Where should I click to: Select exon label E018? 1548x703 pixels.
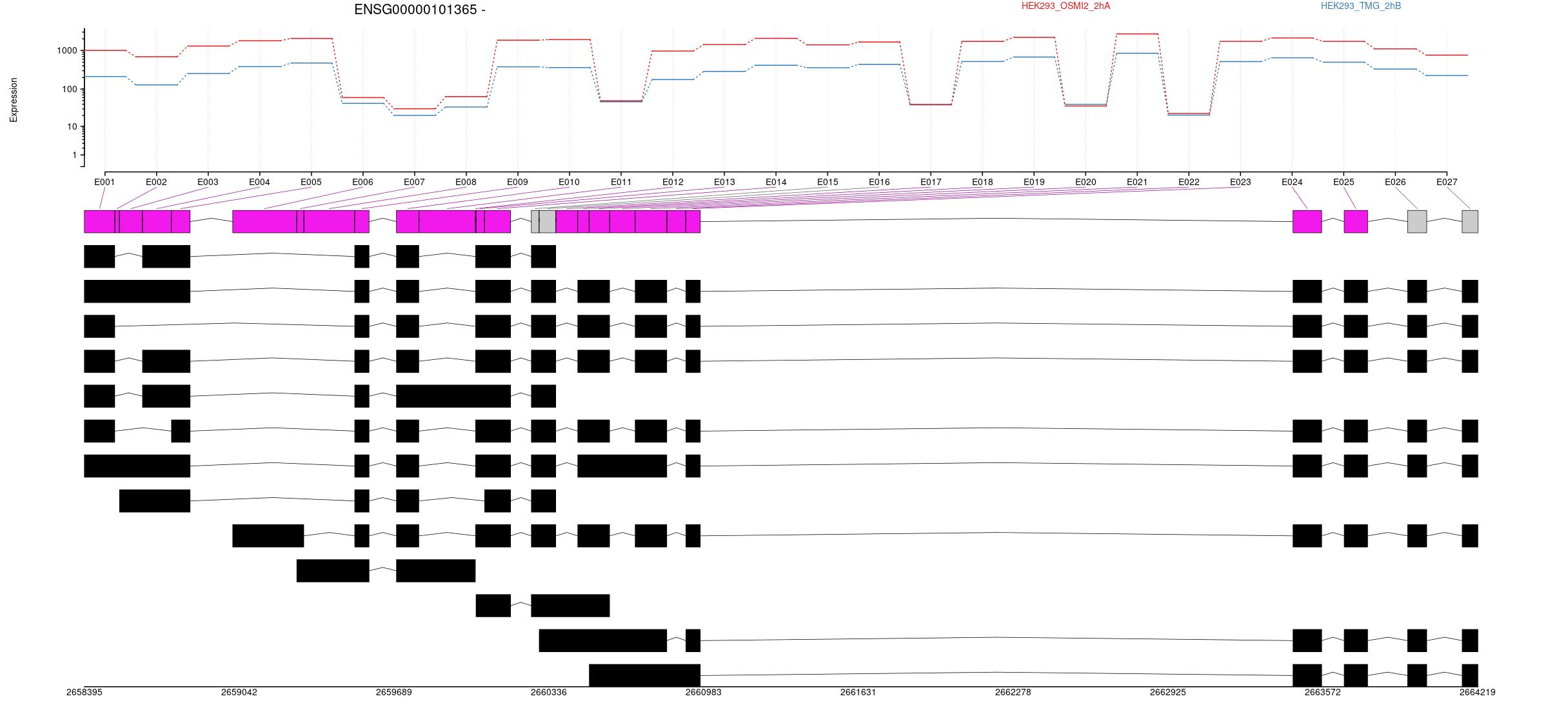[x=982, y=182]
